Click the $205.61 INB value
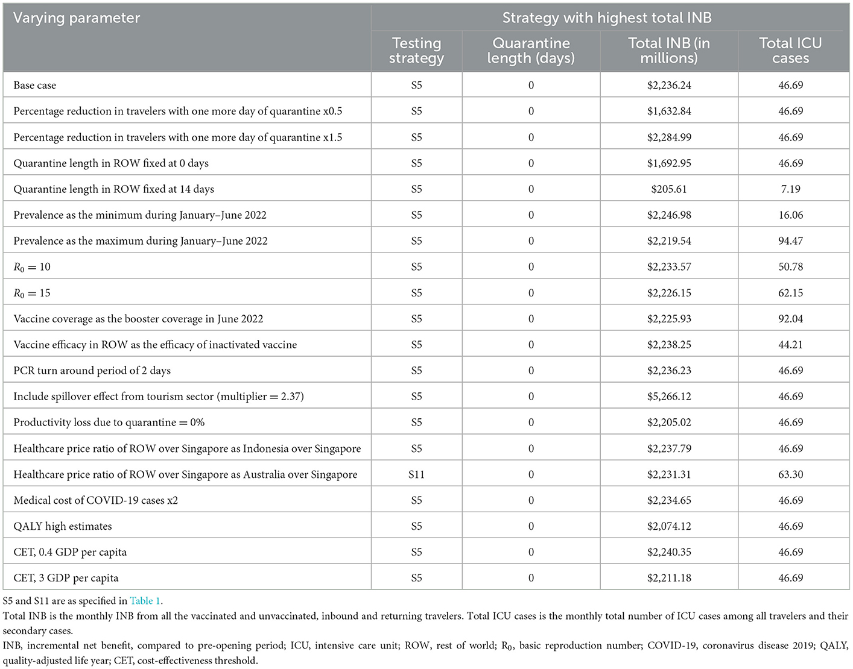The width and height of the screenshot is (853, 669). click(x=669, y=189)
